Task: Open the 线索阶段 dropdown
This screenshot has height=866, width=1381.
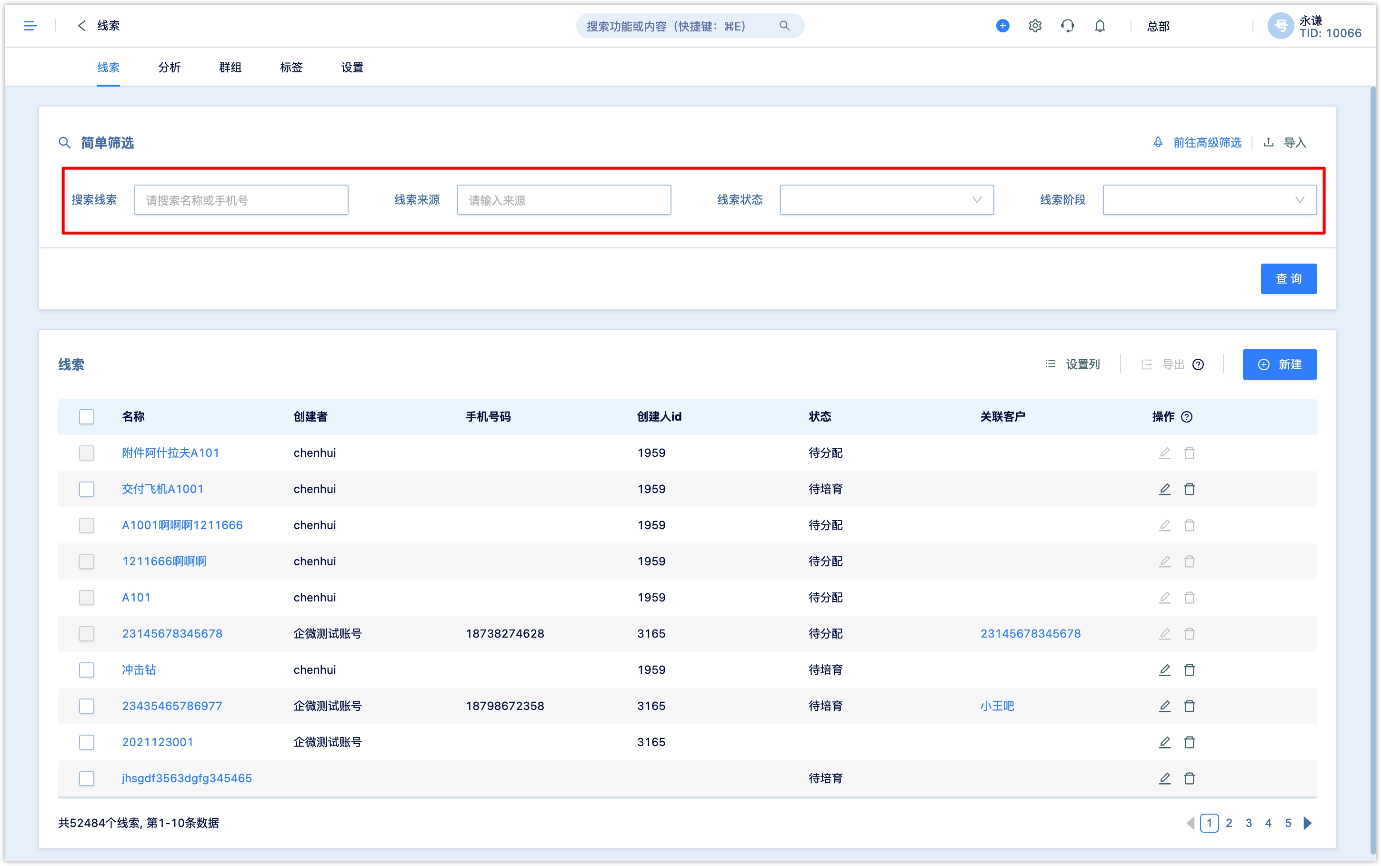Action: (x=1209, y=199)
